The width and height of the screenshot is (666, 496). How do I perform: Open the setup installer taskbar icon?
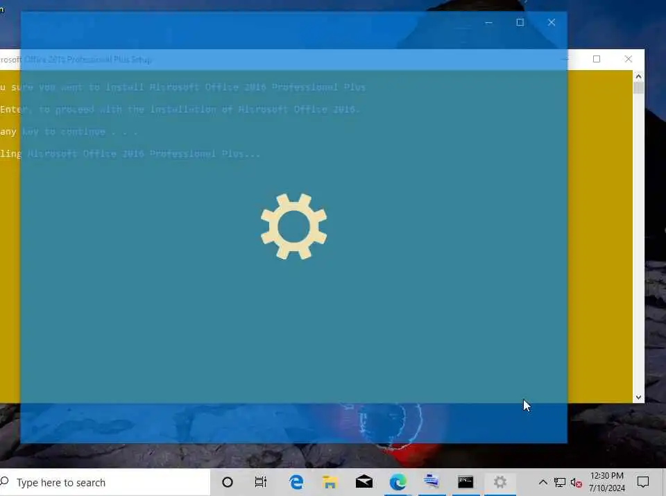[432, 481]
